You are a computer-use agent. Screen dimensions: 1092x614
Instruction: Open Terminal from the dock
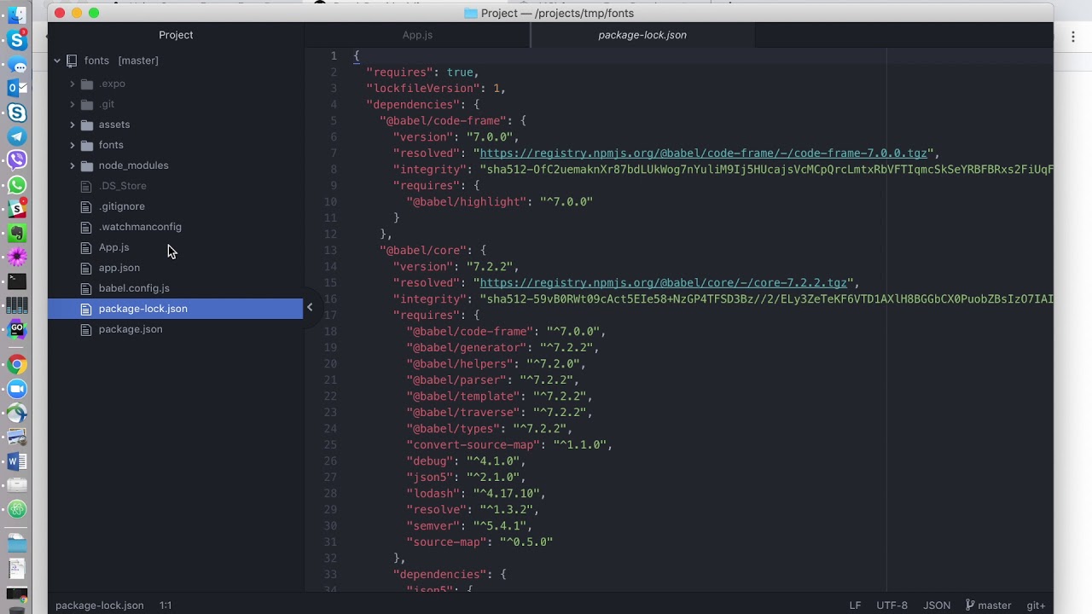[x=16, y=281]
